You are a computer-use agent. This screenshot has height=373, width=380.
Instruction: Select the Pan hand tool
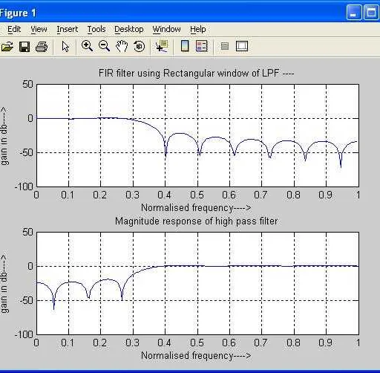point(122,46)
